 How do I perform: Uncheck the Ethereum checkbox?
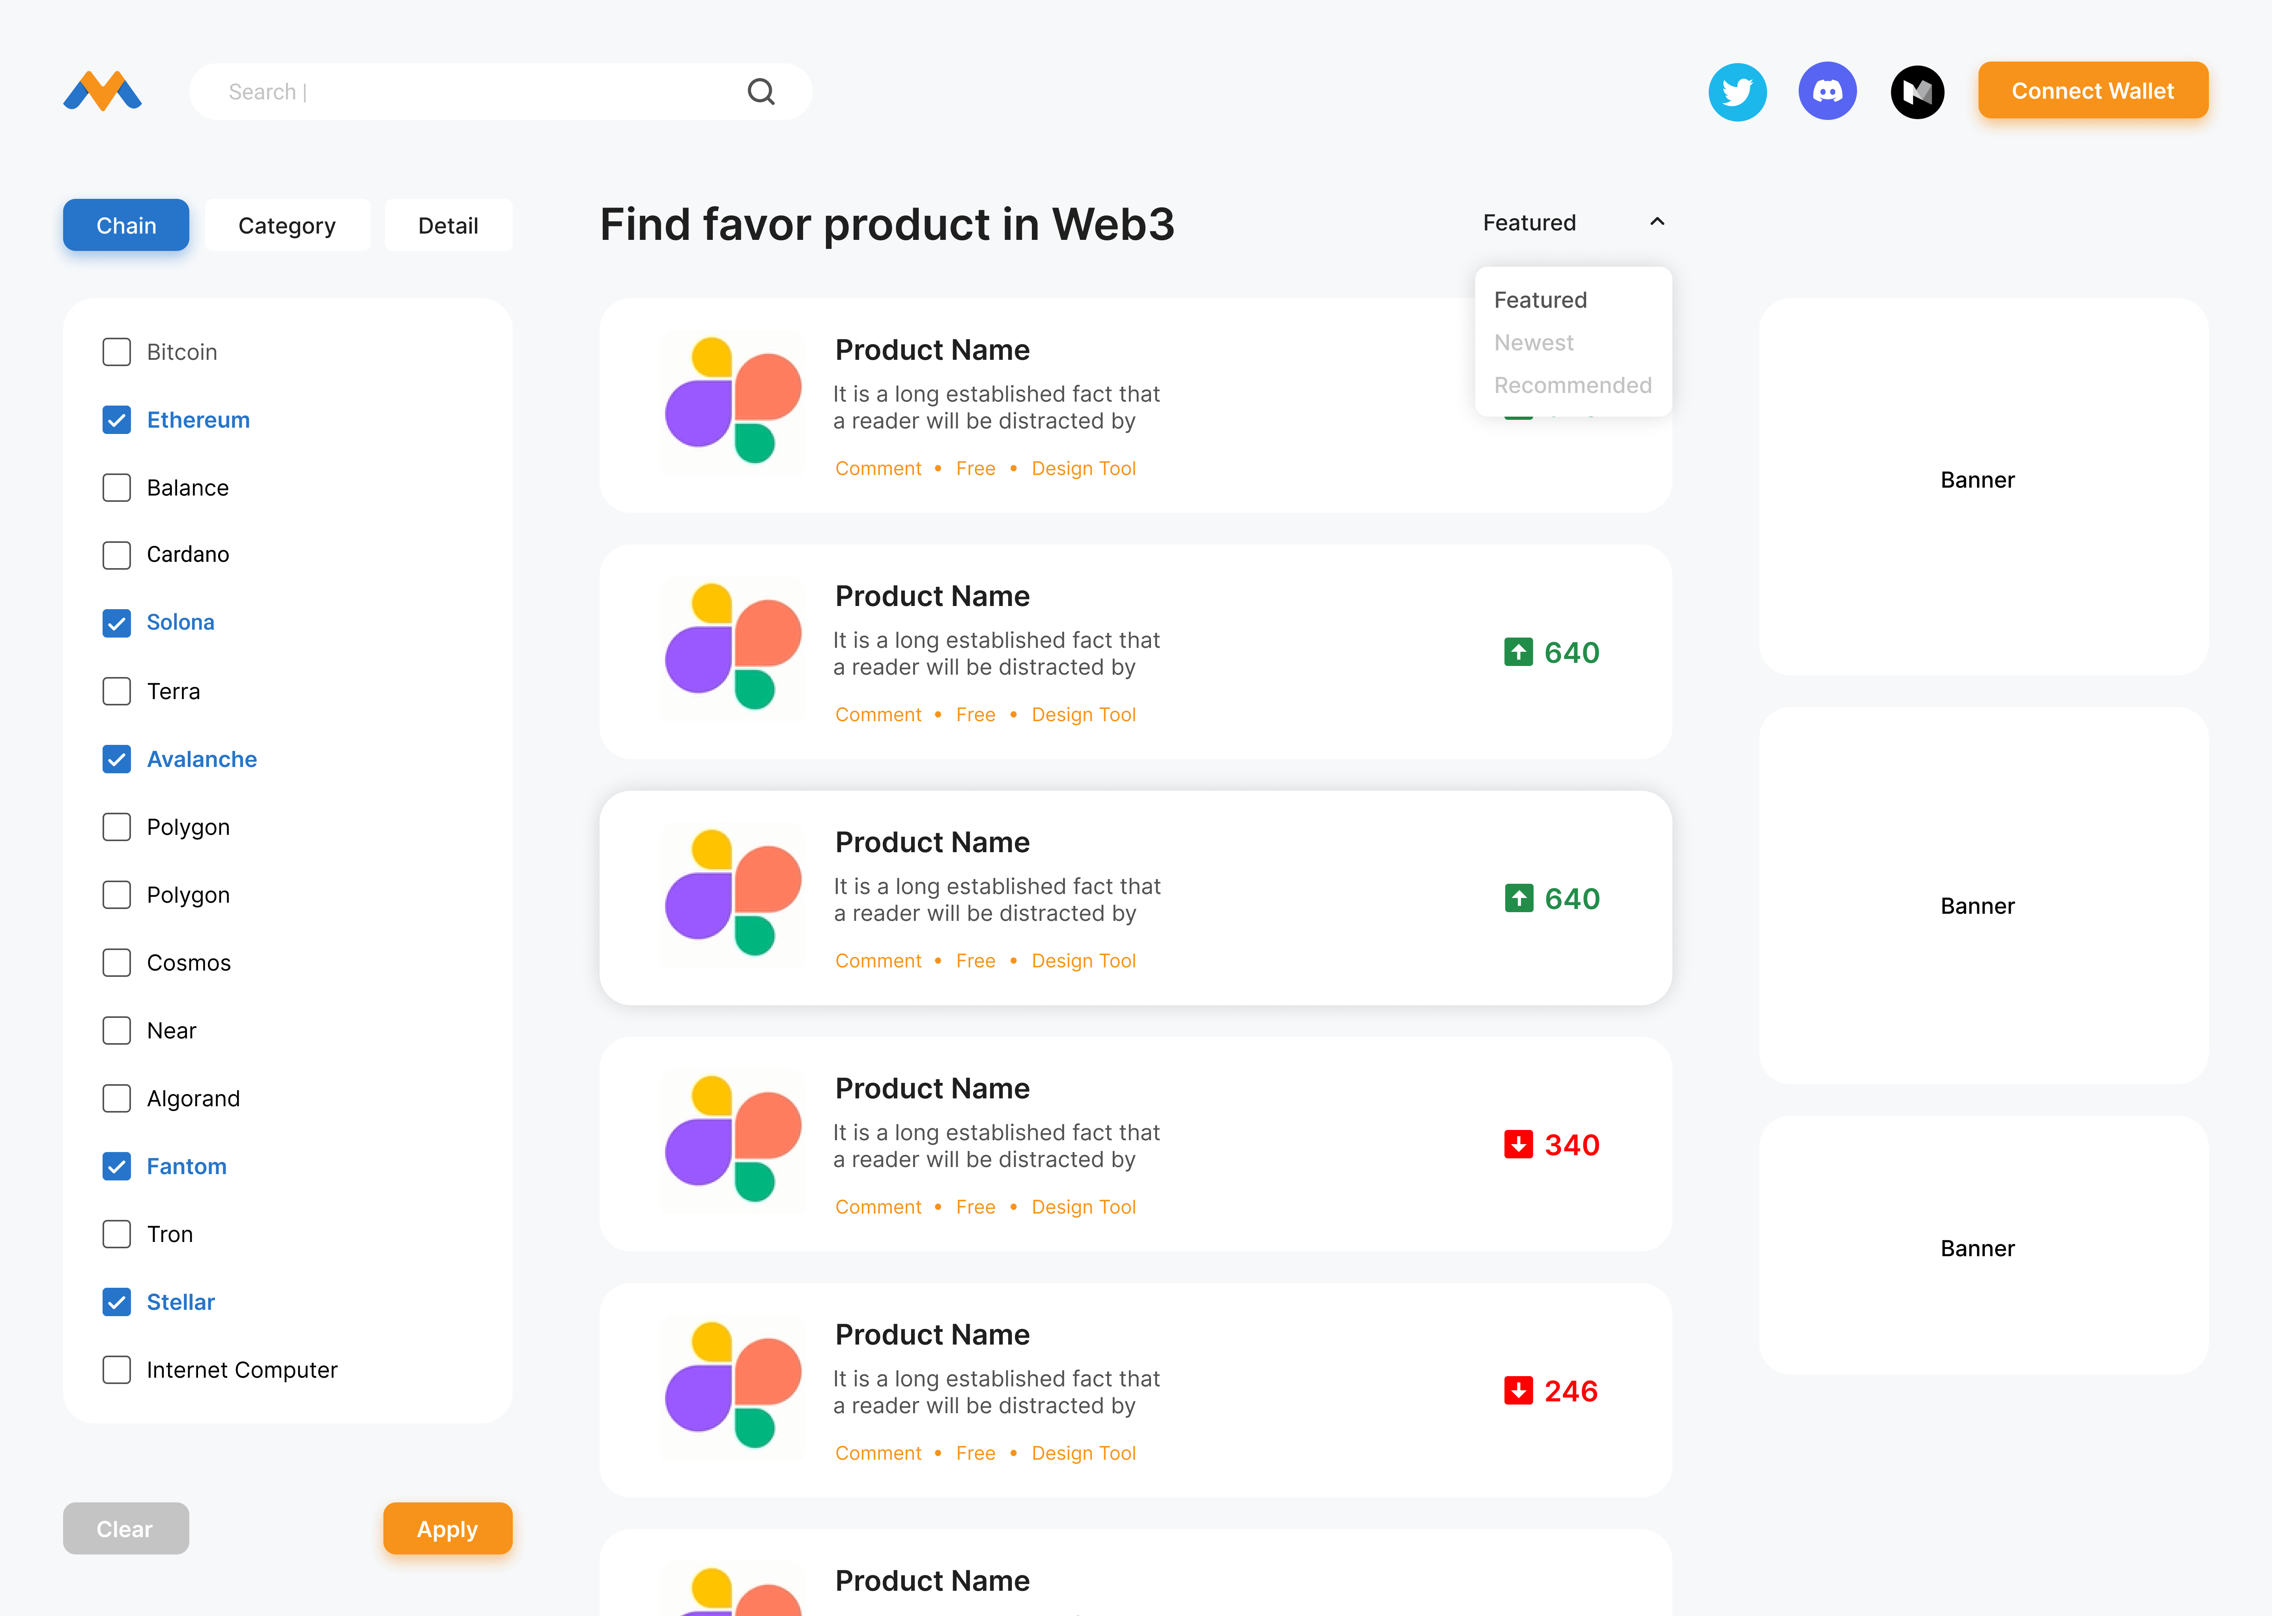pyautogui.click(x=116, y=420)
